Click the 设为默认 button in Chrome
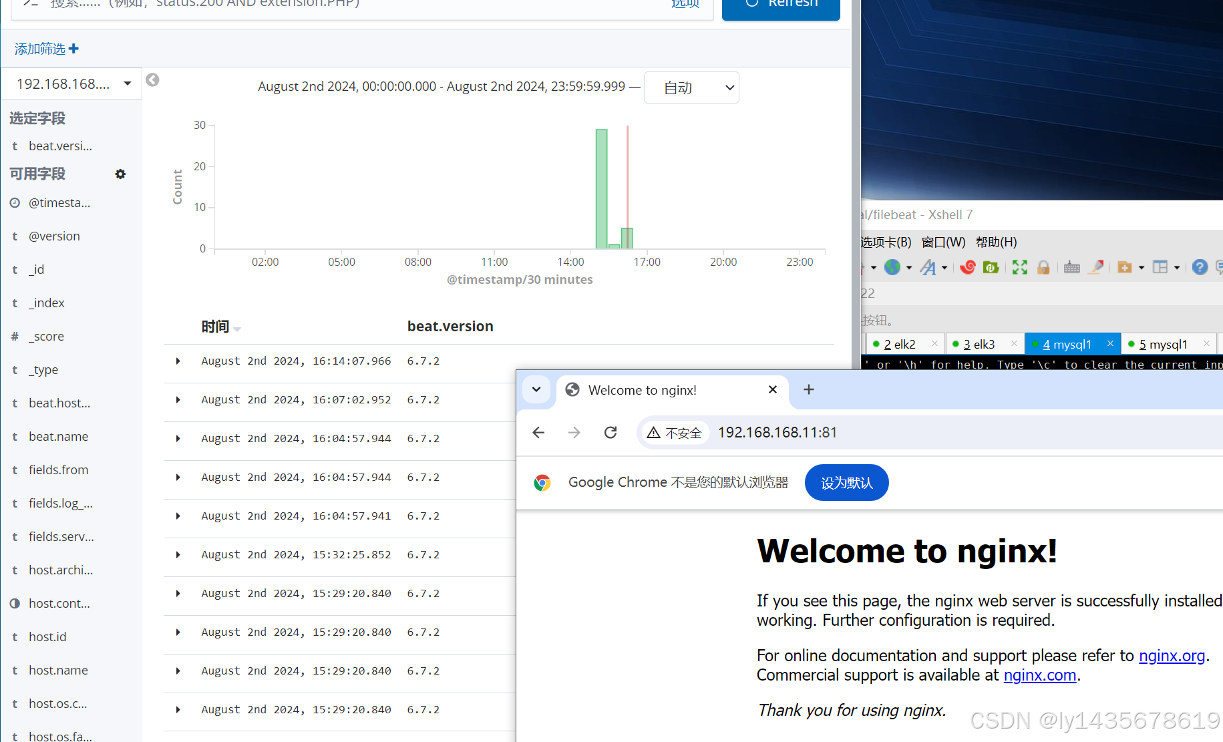This screenshot has height=742, width=1223. [x=846, y=483]
